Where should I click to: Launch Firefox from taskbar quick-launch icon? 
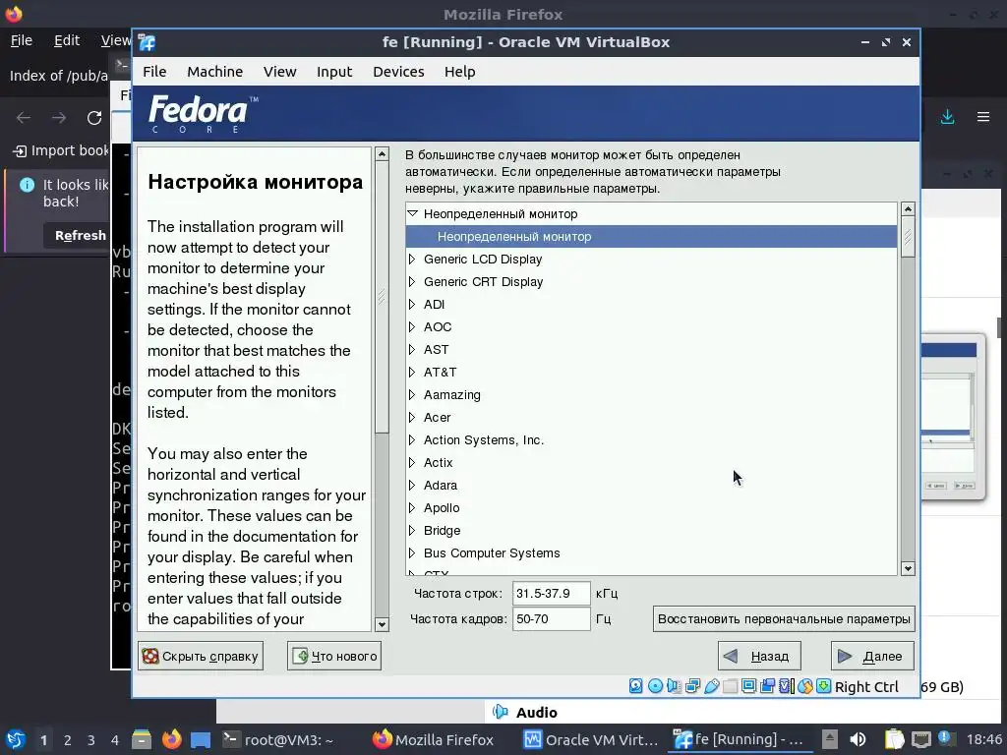tap(171, 739)
